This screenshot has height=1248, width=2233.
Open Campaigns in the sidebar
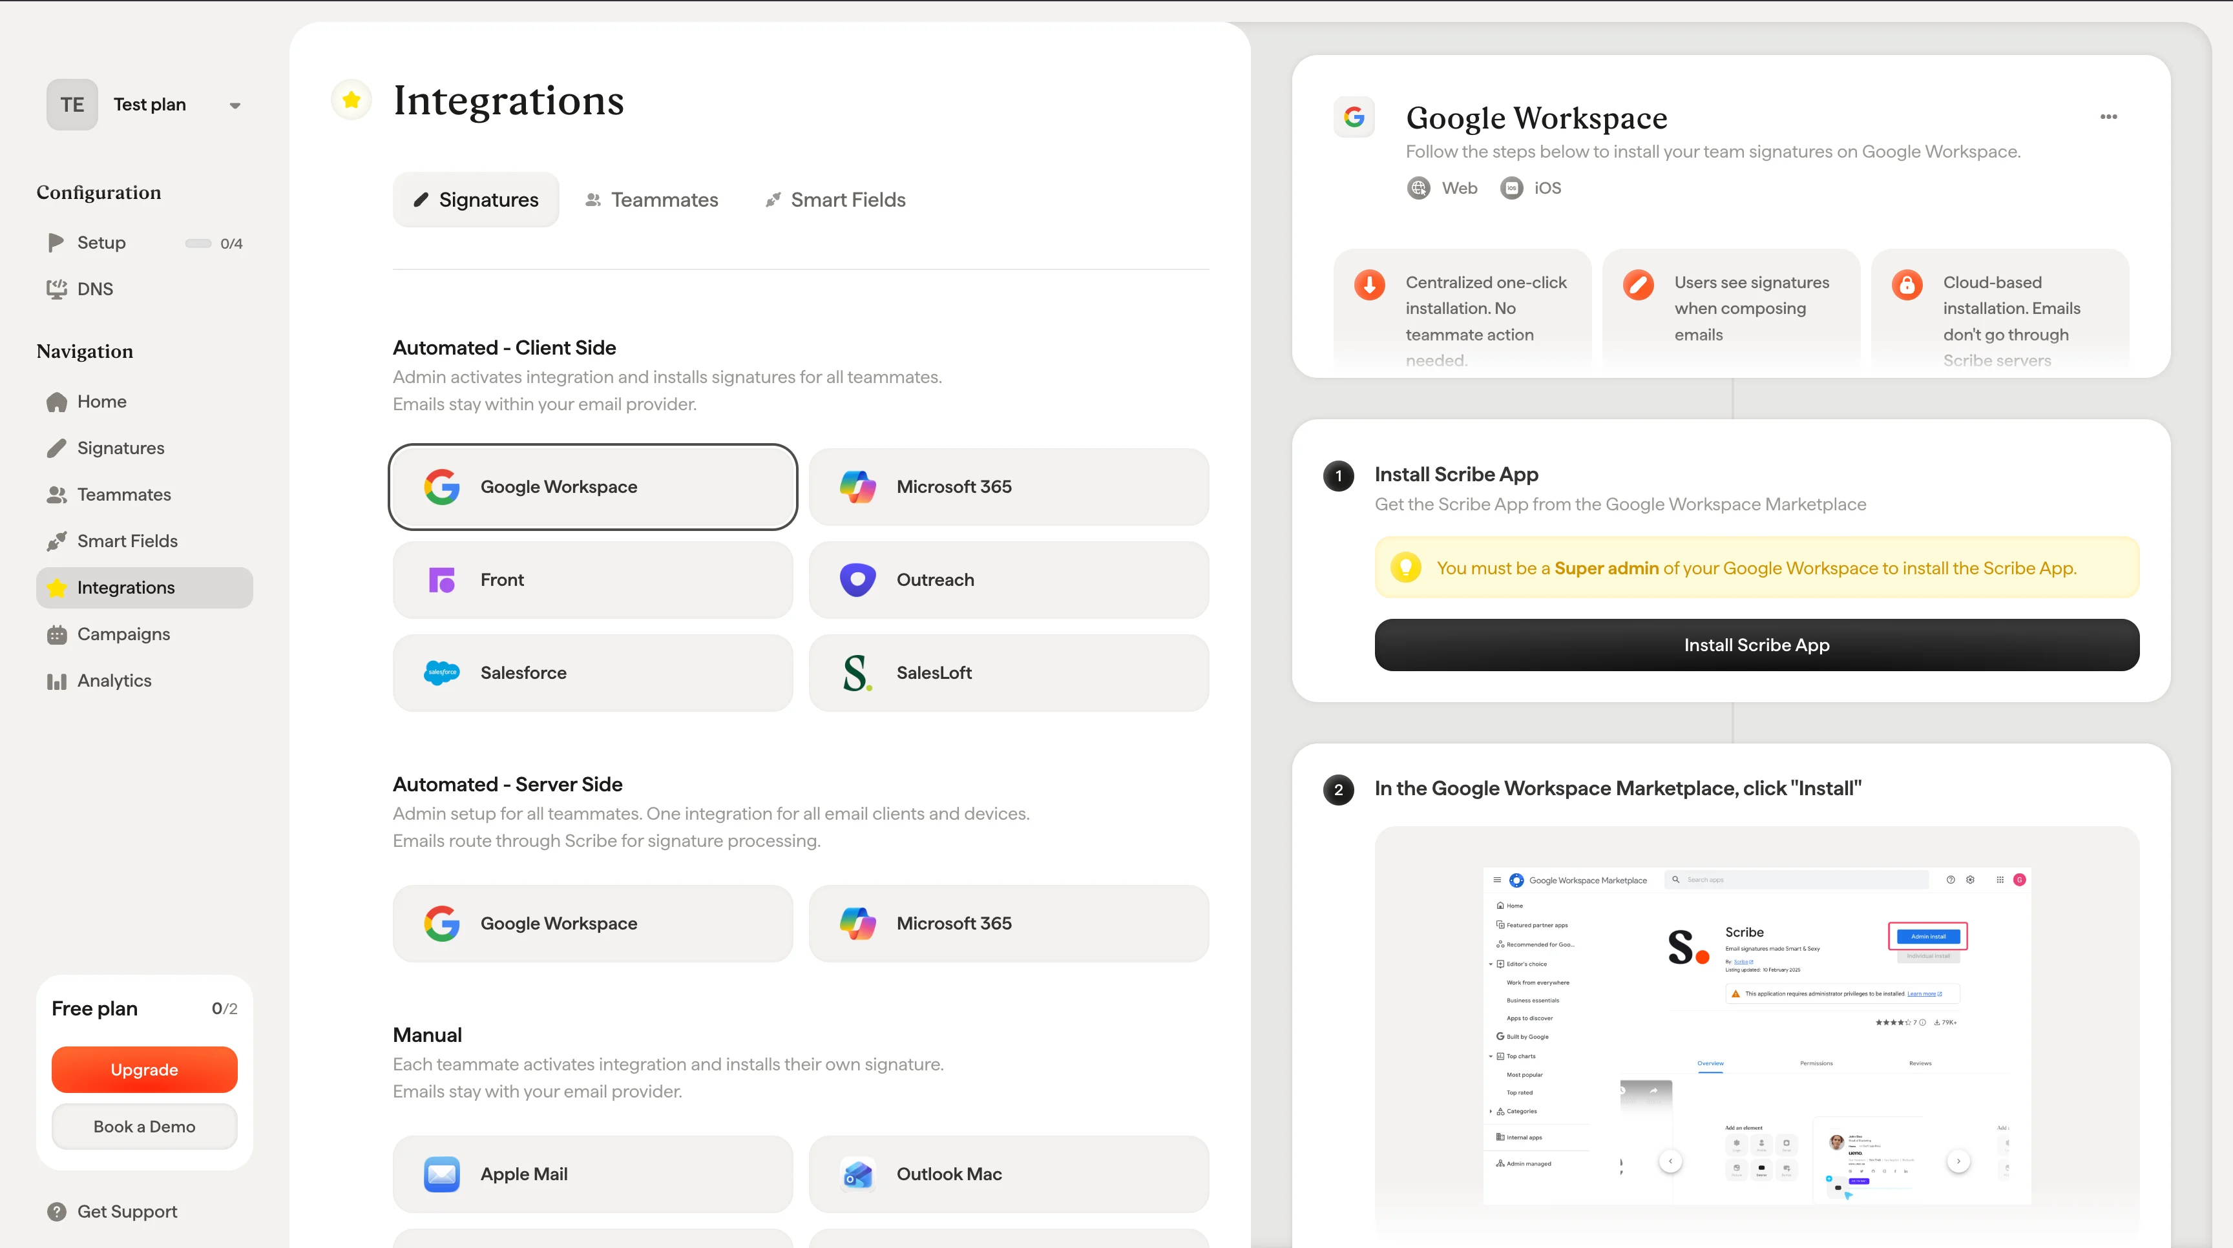coord(145,634)
